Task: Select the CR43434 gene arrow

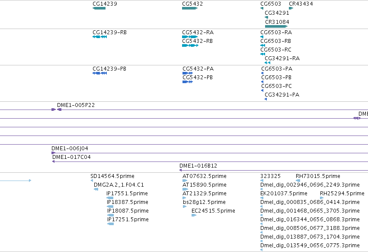Action: tap(291, 8)
